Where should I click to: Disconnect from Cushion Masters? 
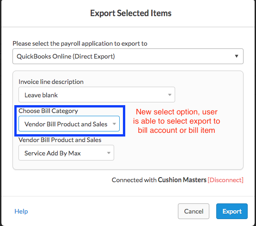click(226, 180)
